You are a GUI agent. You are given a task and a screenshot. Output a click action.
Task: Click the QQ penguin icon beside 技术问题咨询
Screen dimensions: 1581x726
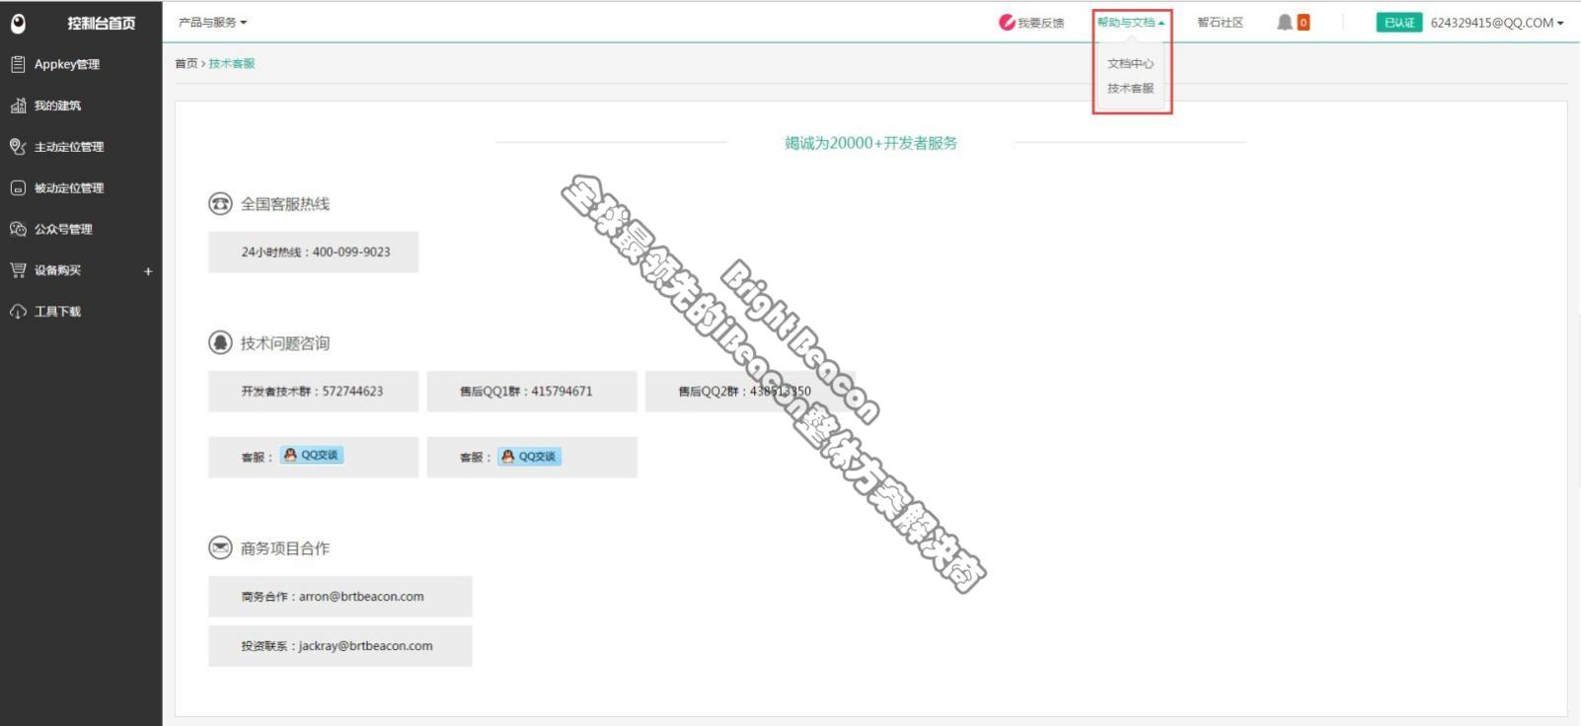click(220, 342)
